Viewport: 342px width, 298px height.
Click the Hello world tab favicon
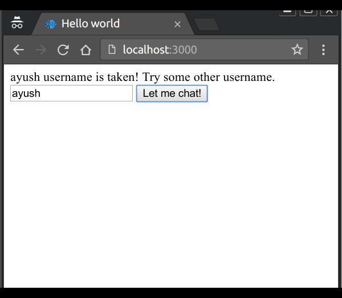[x=51, y=24]
